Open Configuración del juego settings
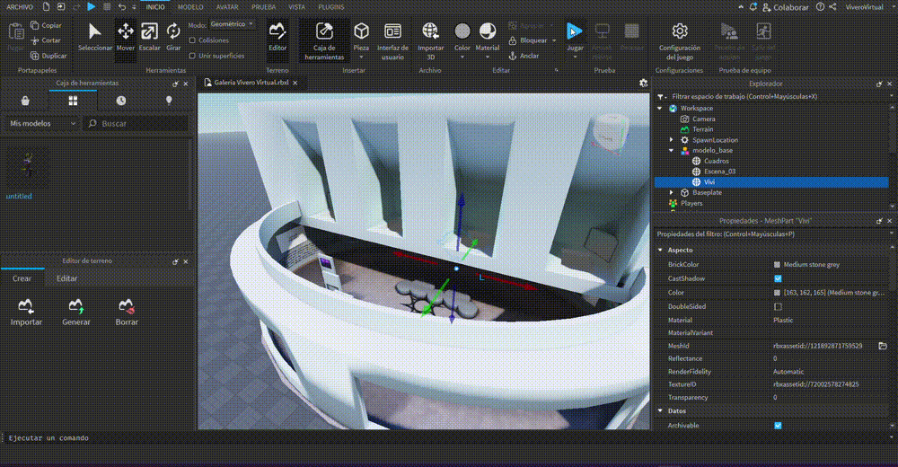Viewport: 898px width, 467px height. 680,32
